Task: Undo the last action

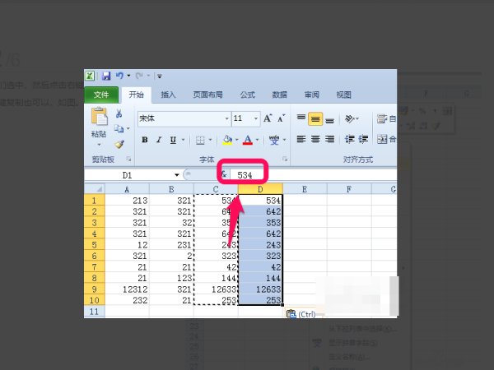Action: [x=119, y=76]
